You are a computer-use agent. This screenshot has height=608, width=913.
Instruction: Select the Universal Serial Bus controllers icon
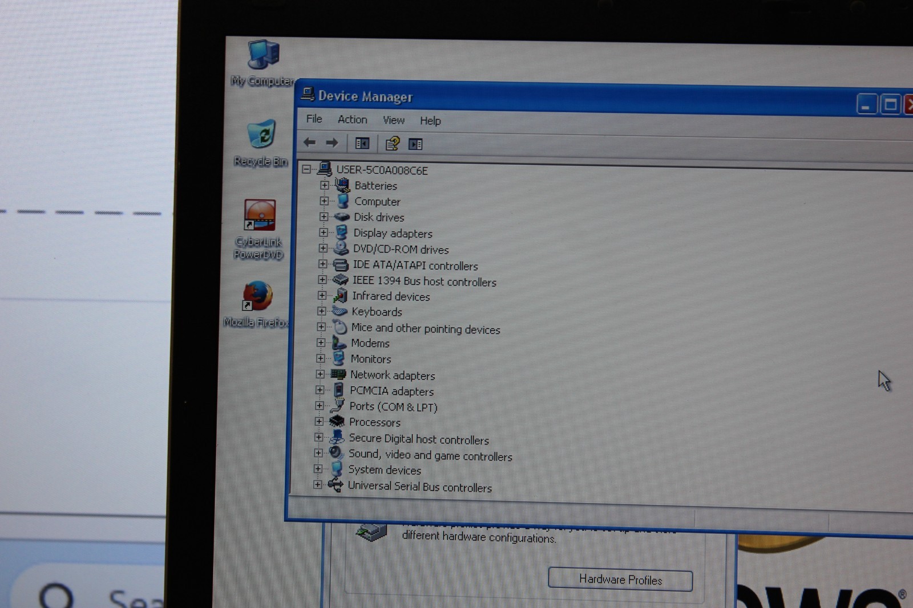tap(336, 485)
